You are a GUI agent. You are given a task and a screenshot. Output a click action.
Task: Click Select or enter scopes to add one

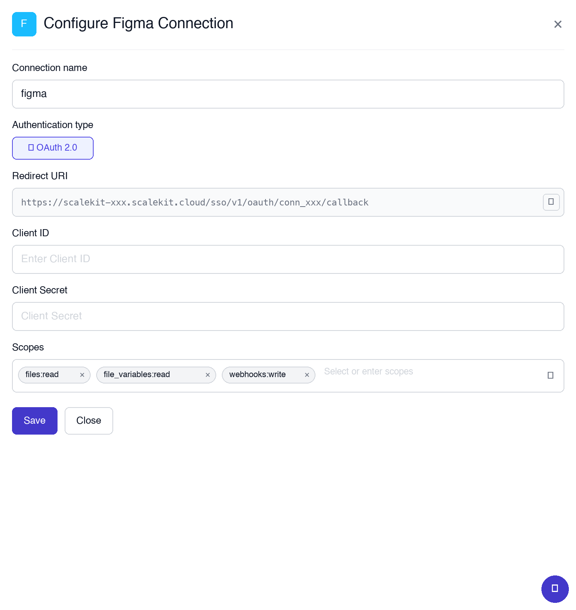(x=368, y=371)
